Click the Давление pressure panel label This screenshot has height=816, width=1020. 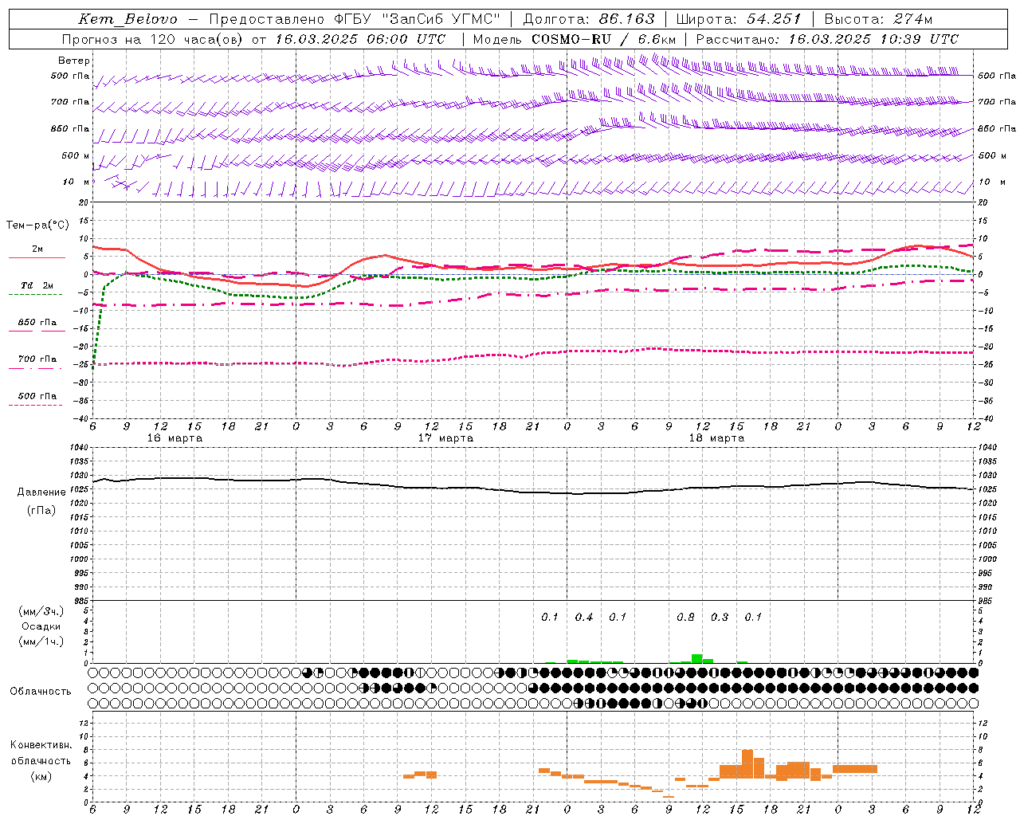(41, 492)
